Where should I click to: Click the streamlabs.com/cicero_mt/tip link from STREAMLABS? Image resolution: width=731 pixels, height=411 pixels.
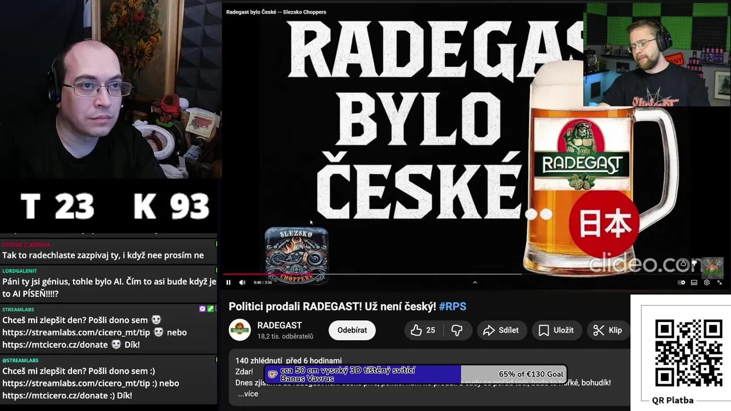point(77,332)
